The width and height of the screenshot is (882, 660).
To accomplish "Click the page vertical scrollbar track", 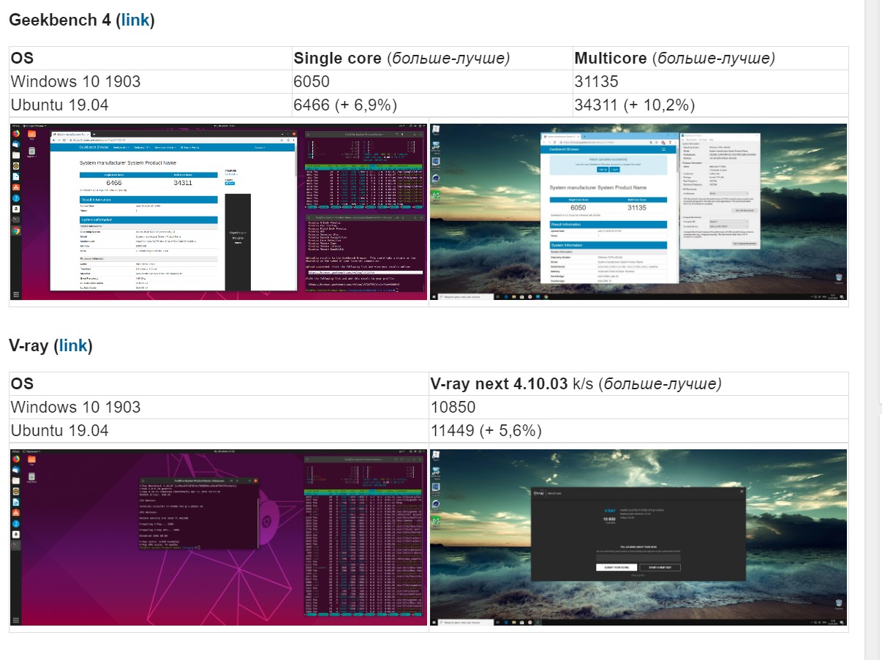I will (873, 329).
